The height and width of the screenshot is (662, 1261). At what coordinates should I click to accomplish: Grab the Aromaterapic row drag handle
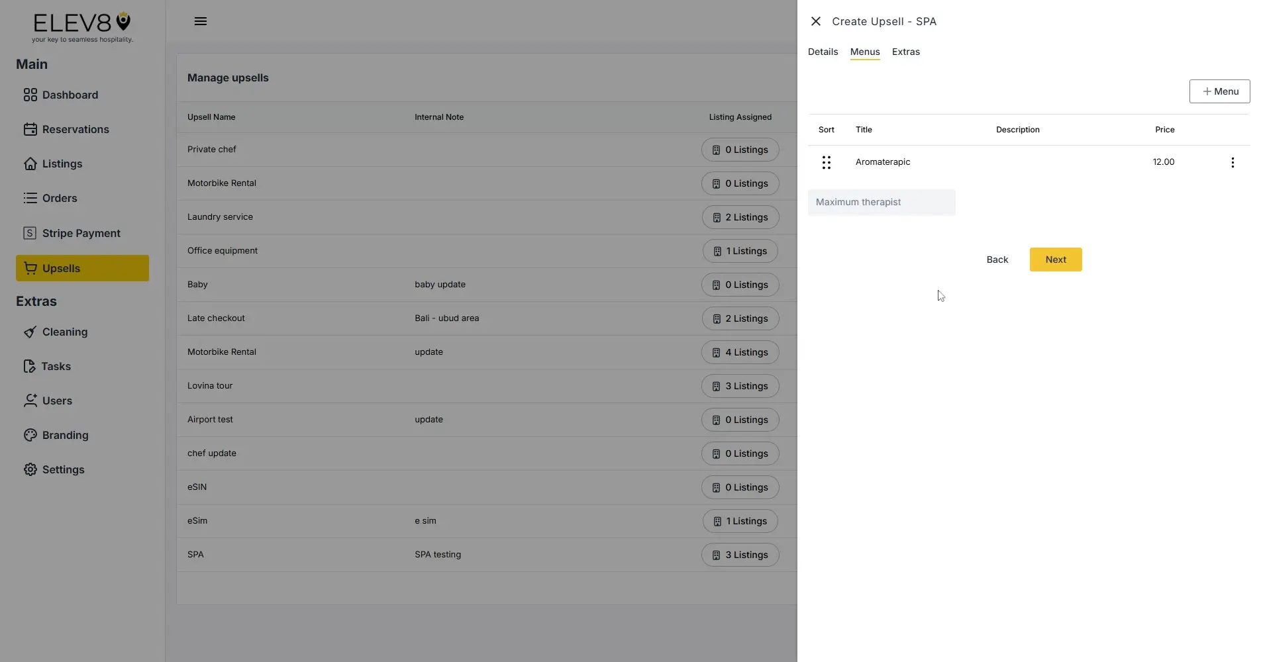pyautogui.click(x=826, y=162)
